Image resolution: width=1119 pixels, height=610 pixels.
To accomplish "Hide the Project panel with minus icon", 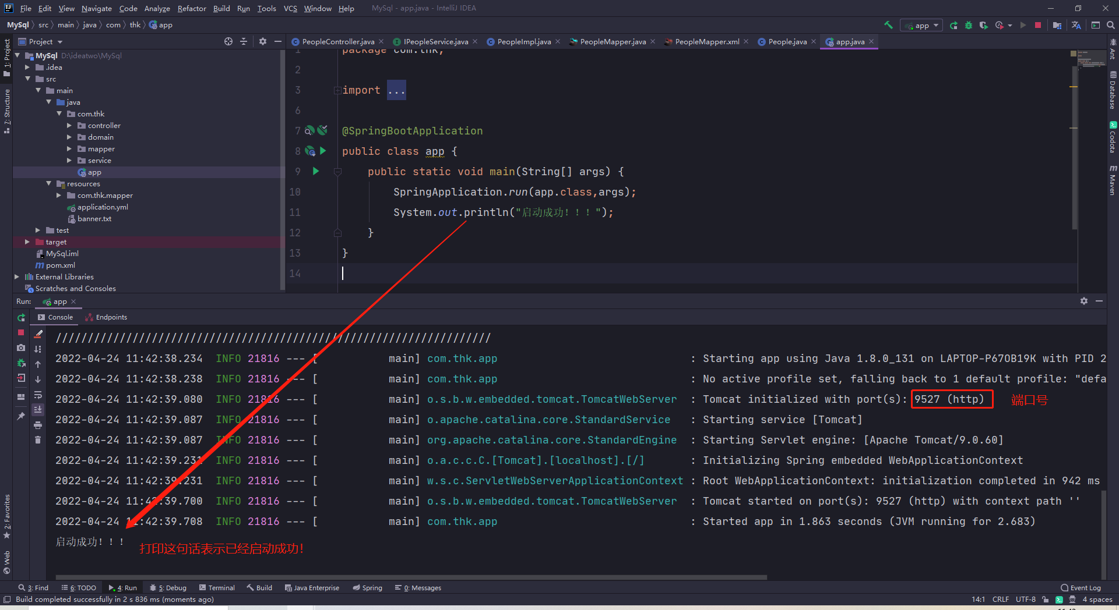I will pos(278,41).
